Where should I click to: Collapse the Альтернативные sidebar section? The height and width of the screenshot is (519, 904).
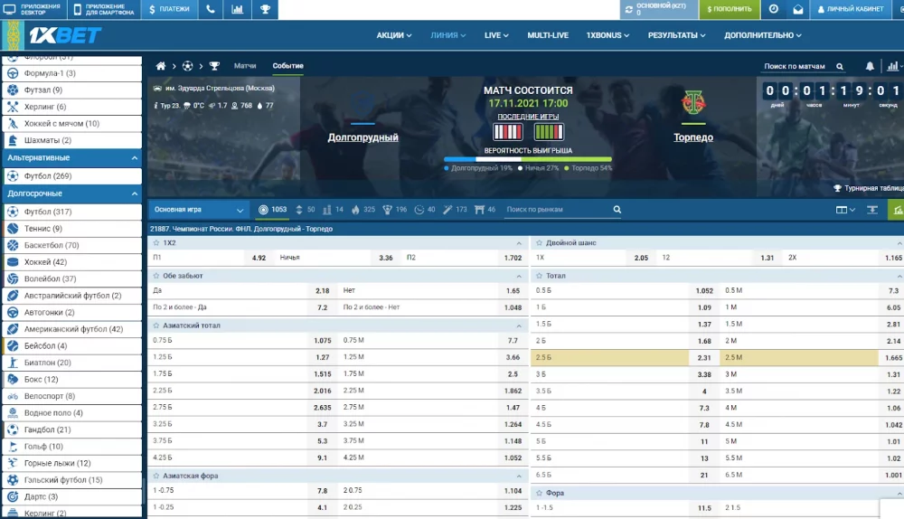coord(135,158)
